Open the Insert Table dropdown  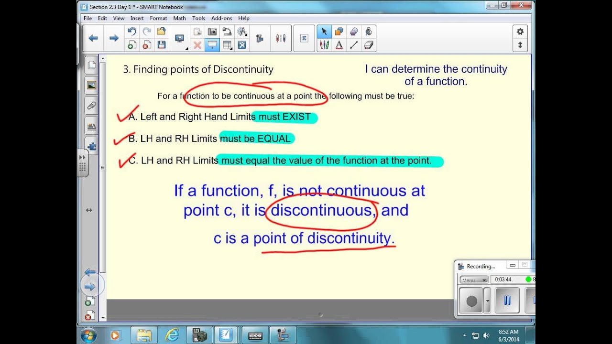pyautogui.click(x=227, y=45)
